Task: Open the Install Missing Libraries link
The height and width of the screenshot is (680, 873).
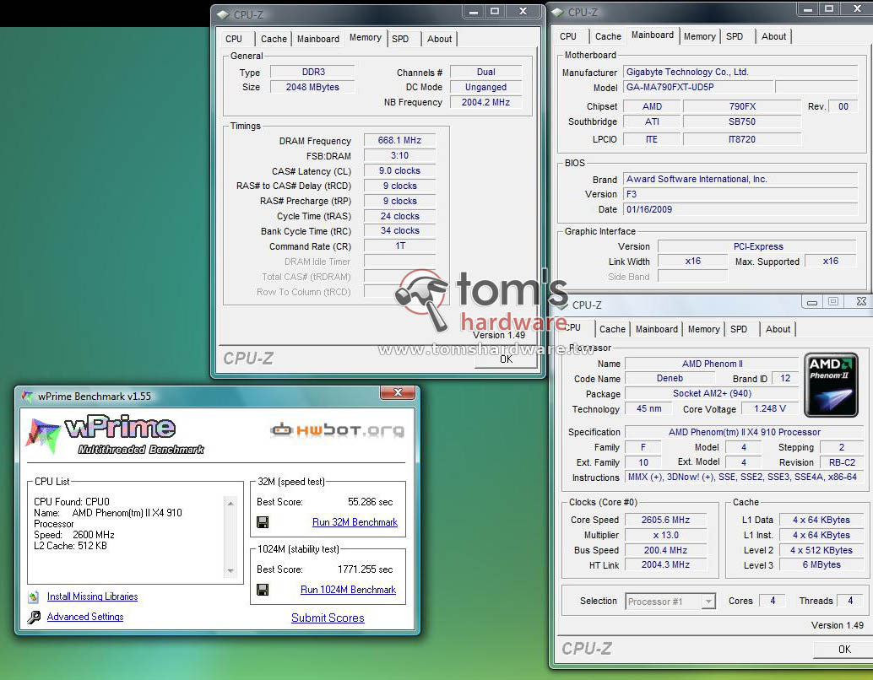Action: coord(92,596)
